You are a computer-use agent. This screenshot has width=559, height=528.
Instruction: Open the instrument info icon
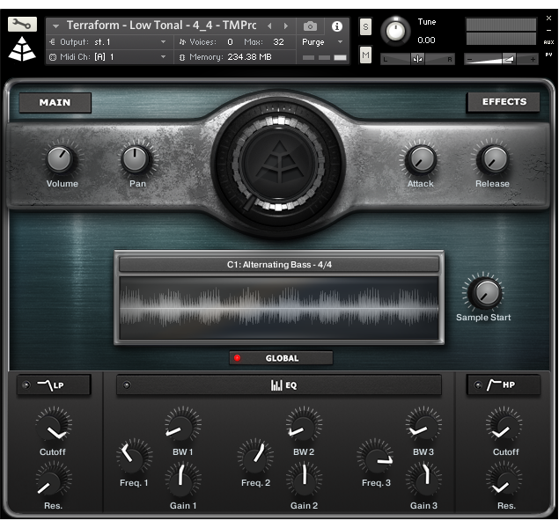click(x=337, y=26)
